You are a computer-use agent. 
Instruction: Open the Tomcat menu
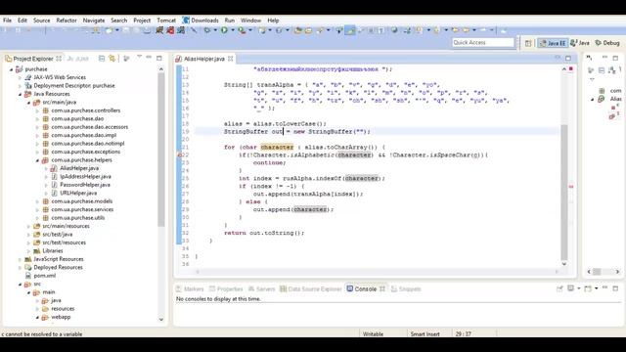coord(166,20)
